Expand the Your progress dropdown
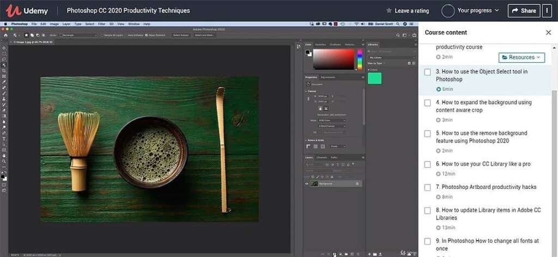Screen dimensions: 558x257 [x=478, y=11]
